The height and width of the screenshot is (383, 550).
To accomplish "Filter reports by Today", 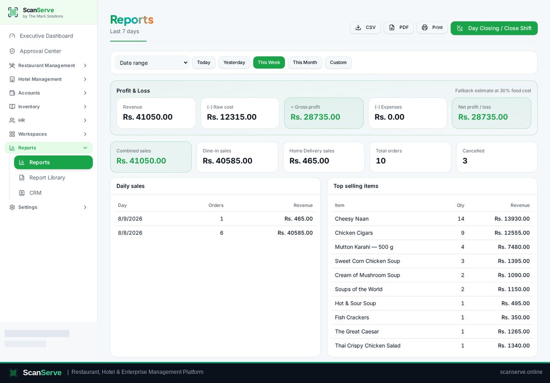I will 203,63.
